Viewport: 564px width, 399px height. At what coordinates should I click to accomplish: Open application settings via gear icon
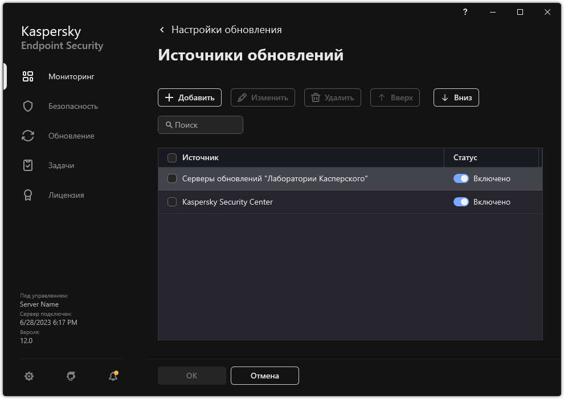click(x=28, y=376)
